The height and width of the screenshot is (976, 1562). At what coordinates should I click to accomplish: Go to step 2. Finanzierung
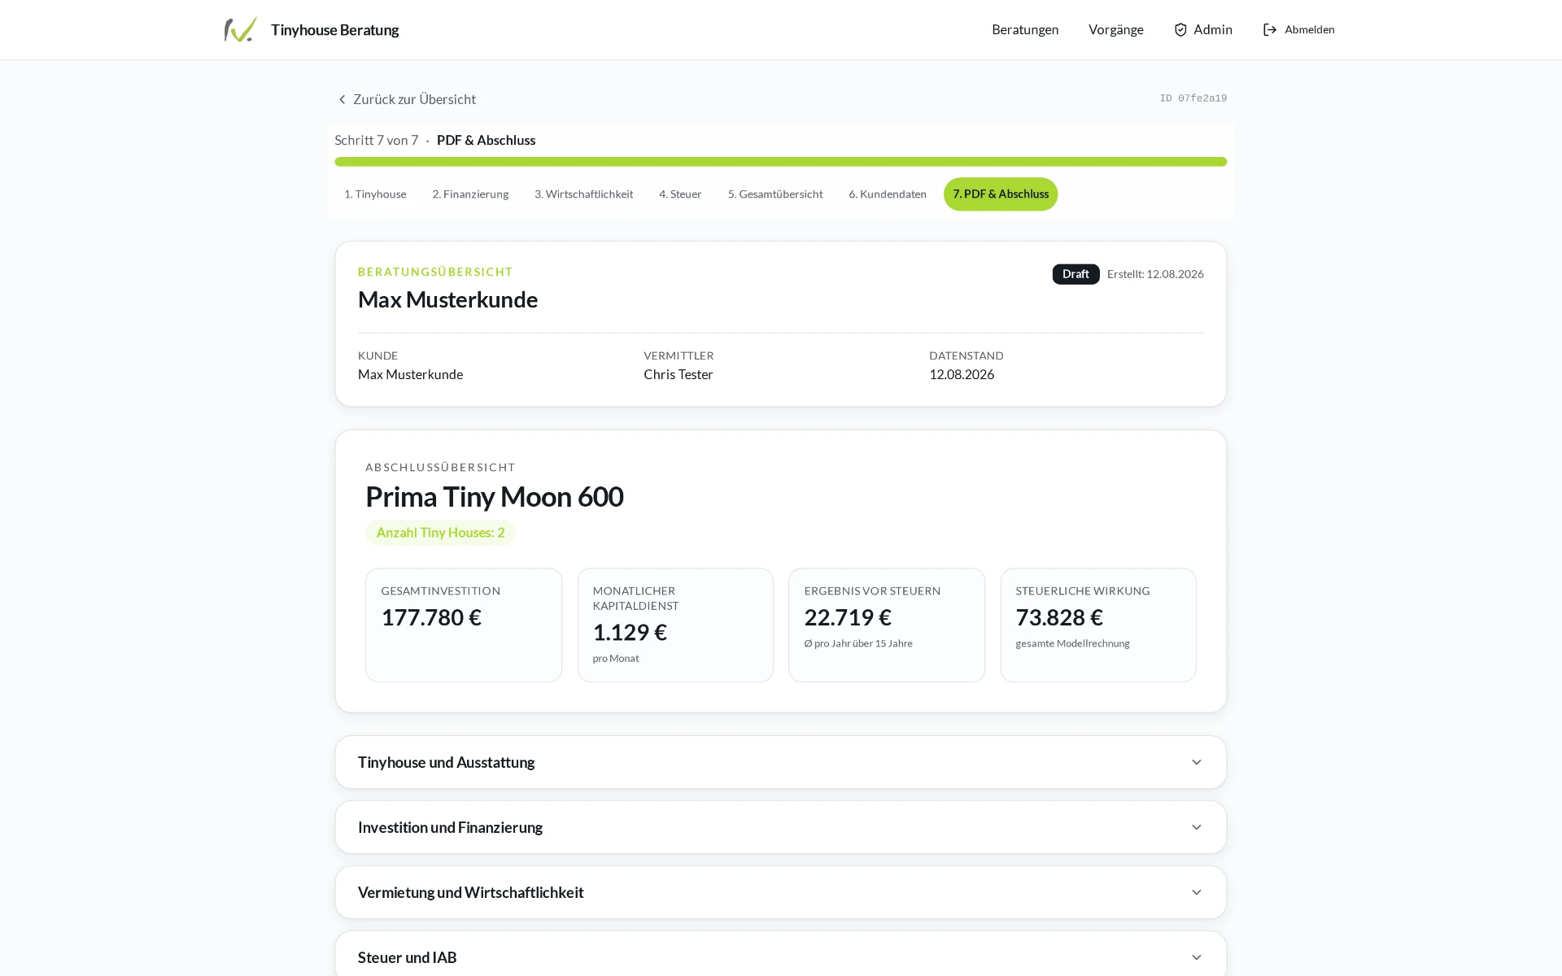tap(470, 194)
